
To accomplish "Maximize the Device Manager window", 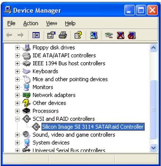I will click(x=141, y=10).
